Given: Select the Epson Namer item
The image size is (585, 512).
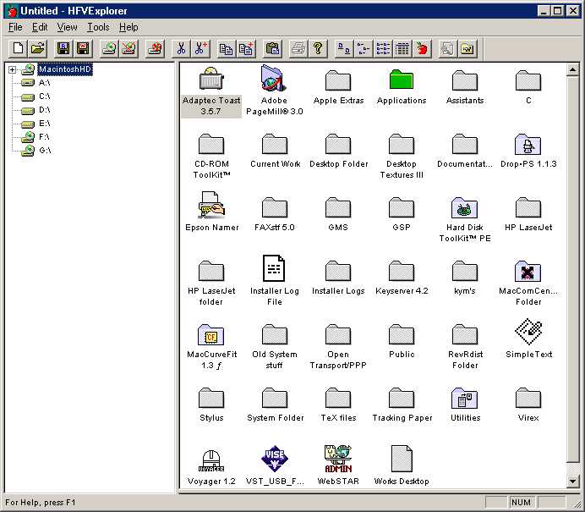Looking at the screenshot, I should (211, 212).
